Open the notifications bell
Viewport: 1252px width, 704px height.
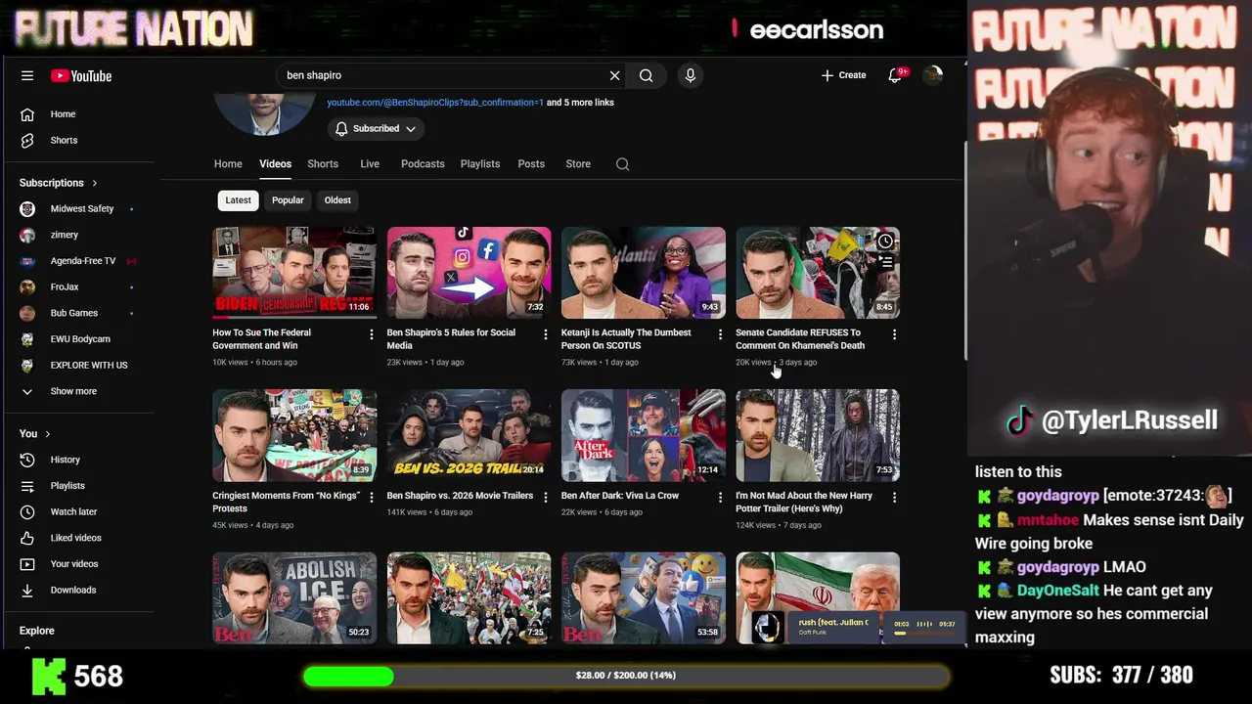click(895, 75)
